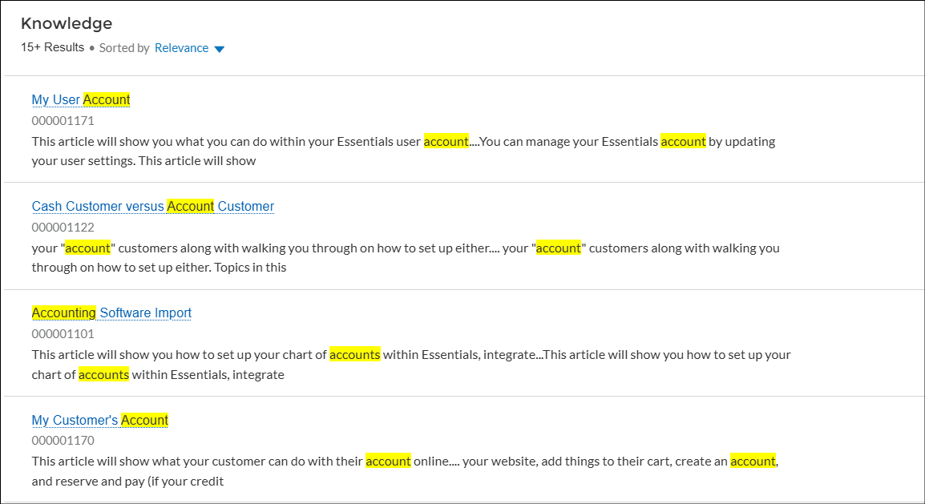Open Cash Customer versus Account Customer article
Image resolution: width=925 pixels, height=504 pixels.
click(x=152, y=206)
